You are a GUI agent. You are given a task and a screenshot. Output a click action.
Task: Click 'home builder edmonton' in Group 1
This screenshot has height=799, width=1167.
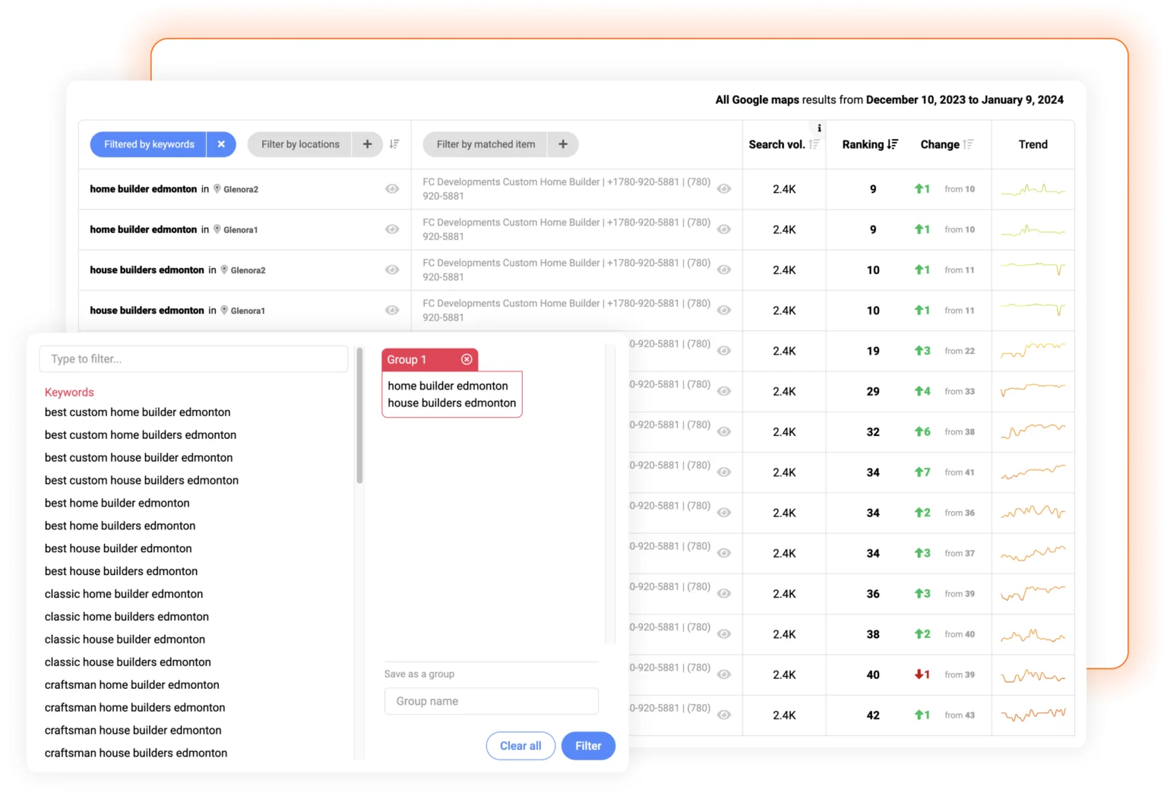tap(448, 386)
